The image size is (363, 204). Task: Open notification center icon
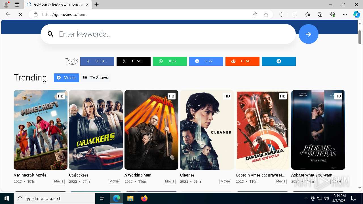coord(354,198)
